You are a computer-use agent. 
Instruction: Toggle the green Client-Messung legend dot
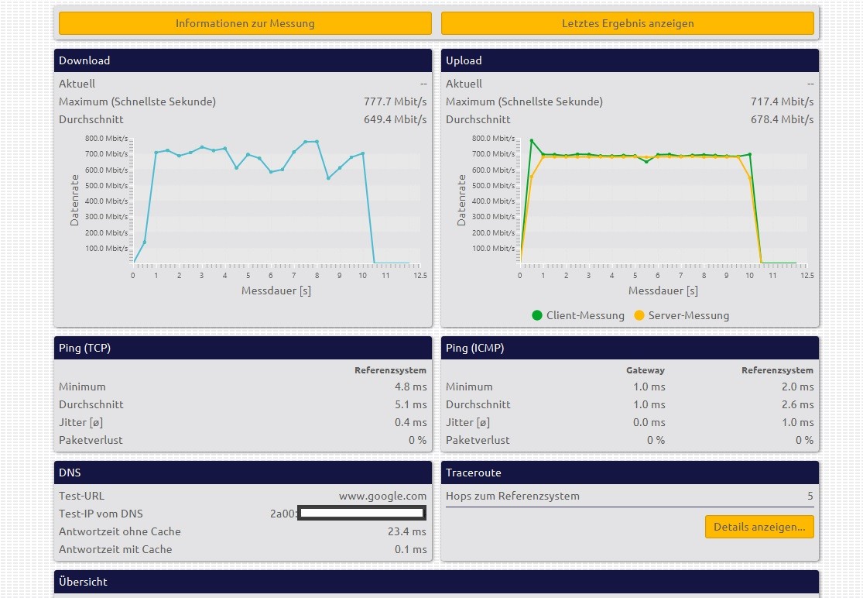(537, 315)
